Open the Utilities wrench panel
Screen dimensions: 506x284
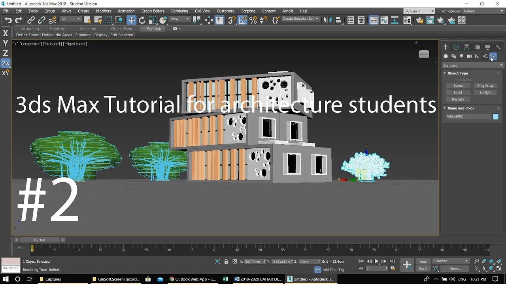click(498, 47)
